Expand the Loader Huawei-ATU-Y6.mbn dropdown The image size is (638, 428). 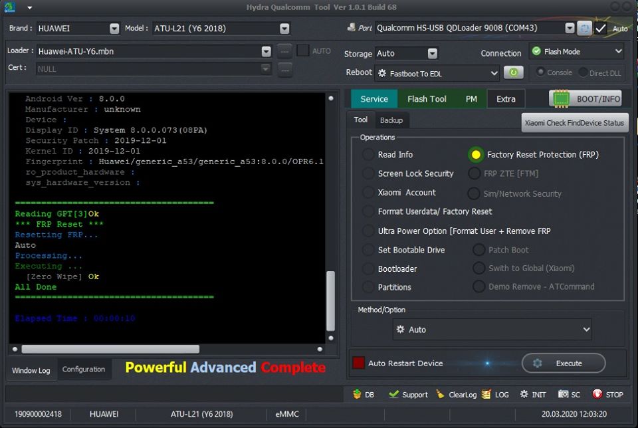coord(266,51)
